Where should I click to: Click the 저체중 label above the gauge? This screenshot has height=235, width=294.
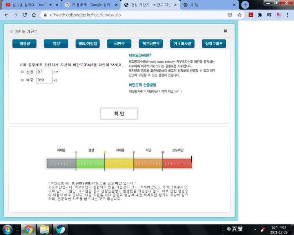click(x=61, y=150)
